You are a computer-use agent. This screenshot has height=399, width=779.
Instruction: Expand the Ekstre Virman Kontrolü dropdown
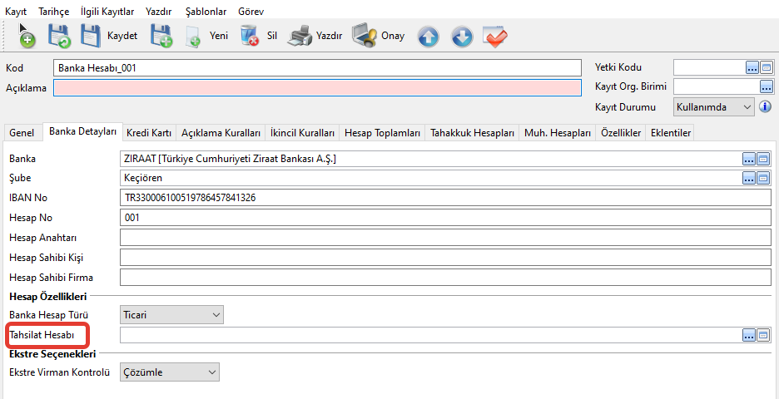click(211, 372)
